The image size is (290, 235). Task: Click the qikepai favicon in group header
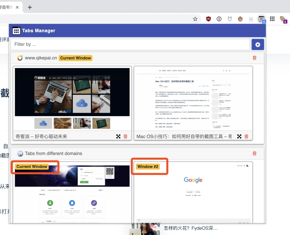coord(20,58)
